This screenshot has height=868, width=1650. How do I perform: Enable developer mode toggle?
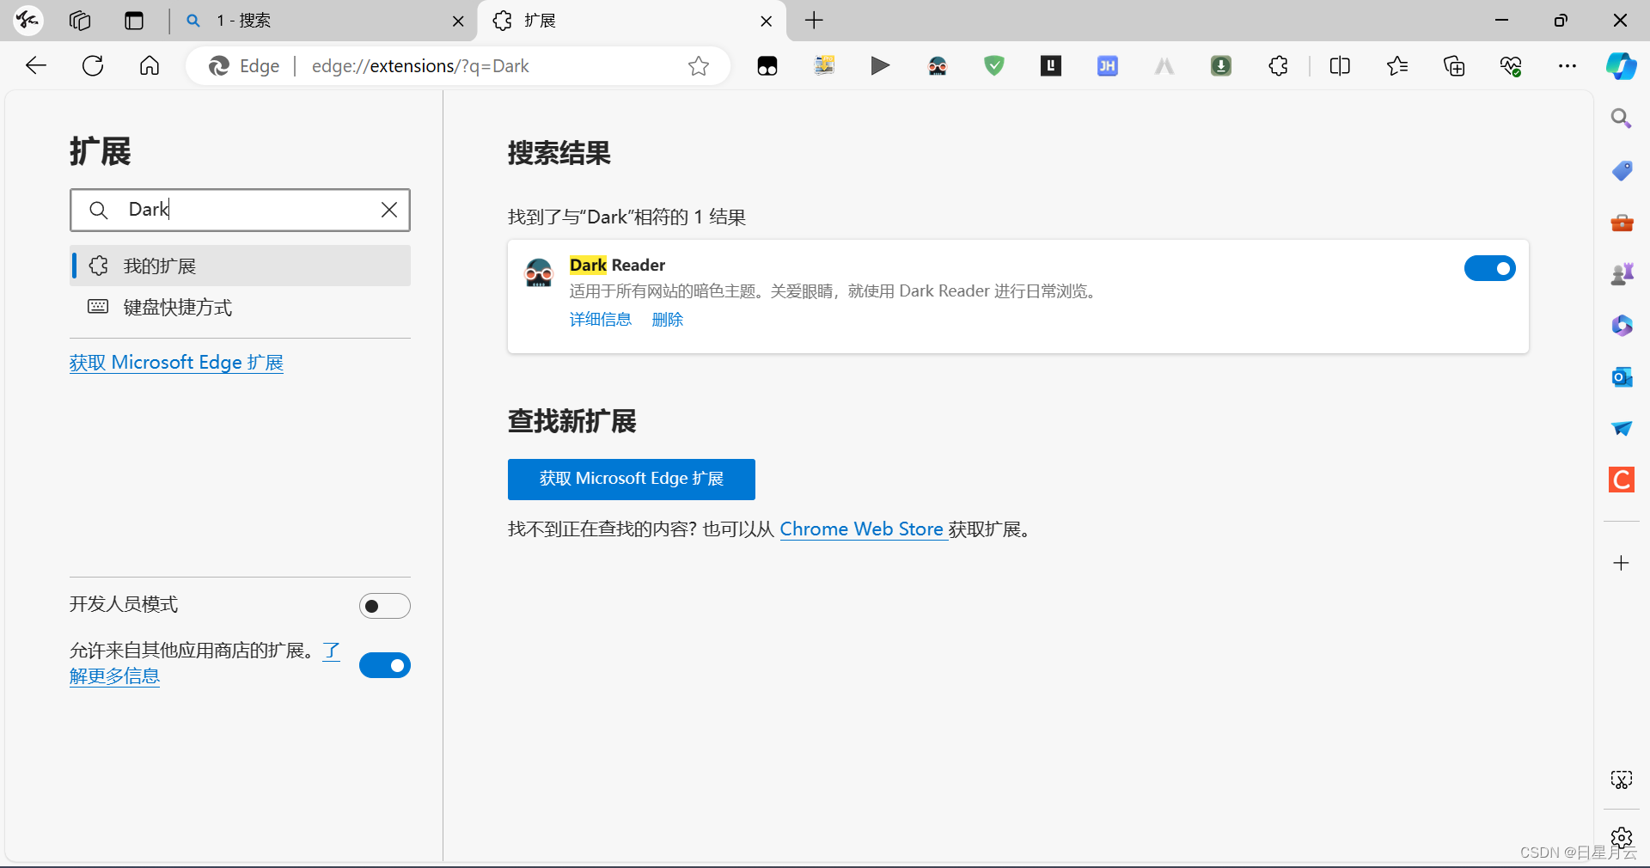point(385,606)
